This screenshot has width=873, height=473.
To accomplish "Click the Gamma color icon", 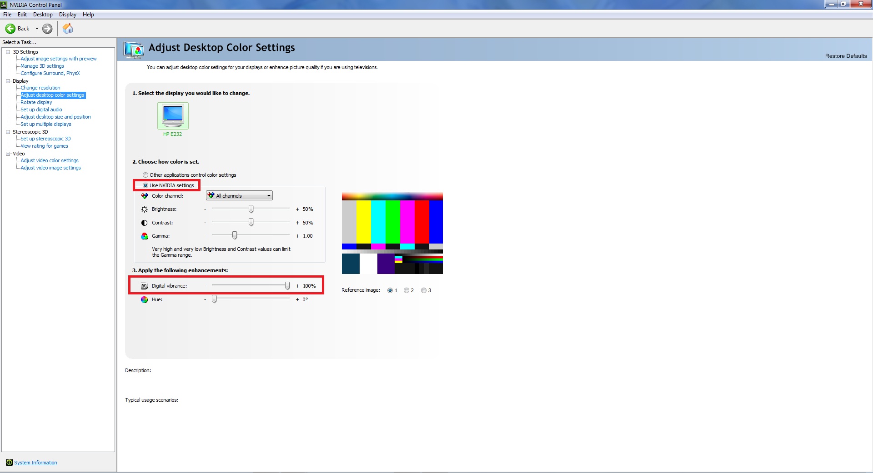I will coord(144,236).
